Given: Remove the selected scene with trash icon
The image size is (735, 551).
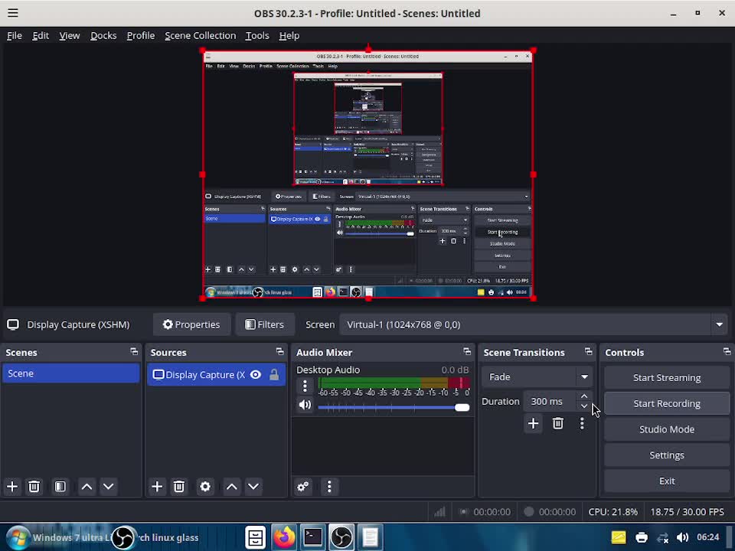Looking at the screenshot, I should click(x=34, y=487).
